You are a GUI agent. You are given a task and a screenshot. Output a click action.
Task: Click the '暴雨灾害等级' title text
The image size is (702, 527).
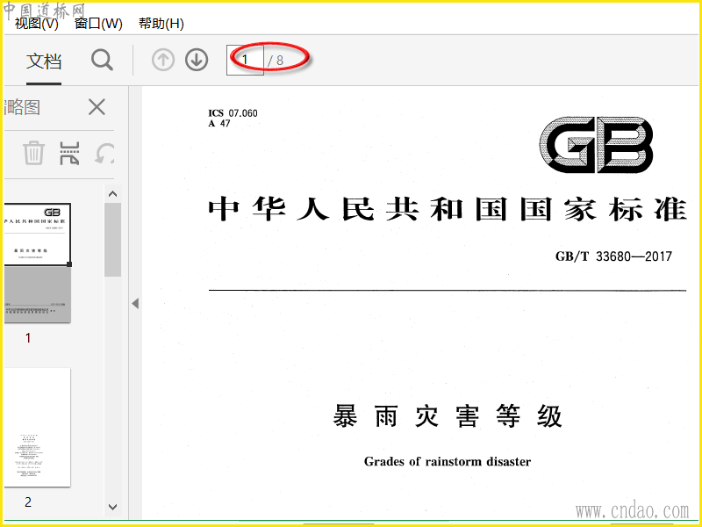tap(448, 415)
